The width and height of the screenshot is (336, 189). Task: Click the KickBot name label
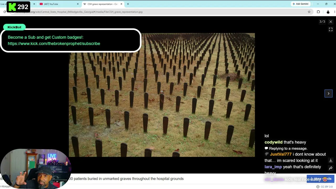point(14,27)
